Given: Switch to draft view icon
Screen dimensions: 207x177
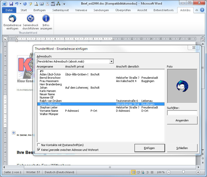Looking at the screenshot, I should coord(152,172).
